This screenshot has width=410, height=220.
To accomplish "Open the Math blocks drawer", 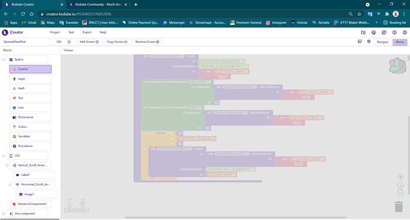I will tap(30, 89).
